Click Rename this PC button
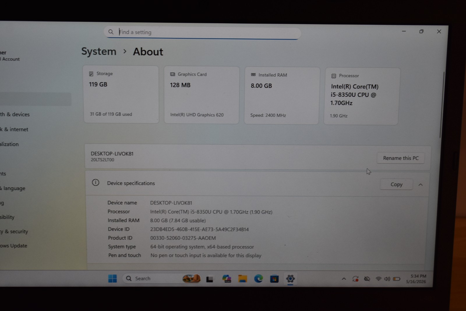This screenshot has width=466, height=311. (x=400, y=158)
